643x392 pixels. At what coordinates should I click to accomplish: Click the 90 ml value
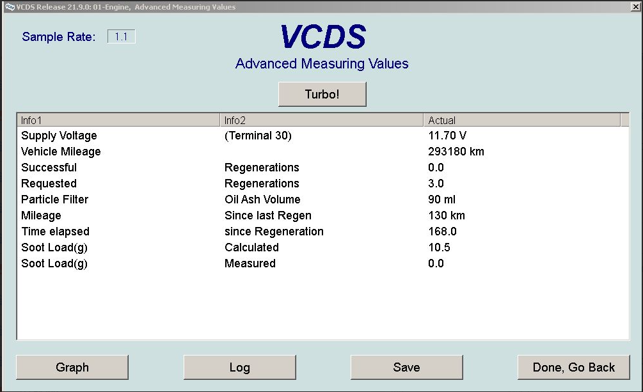pos(441,200)
